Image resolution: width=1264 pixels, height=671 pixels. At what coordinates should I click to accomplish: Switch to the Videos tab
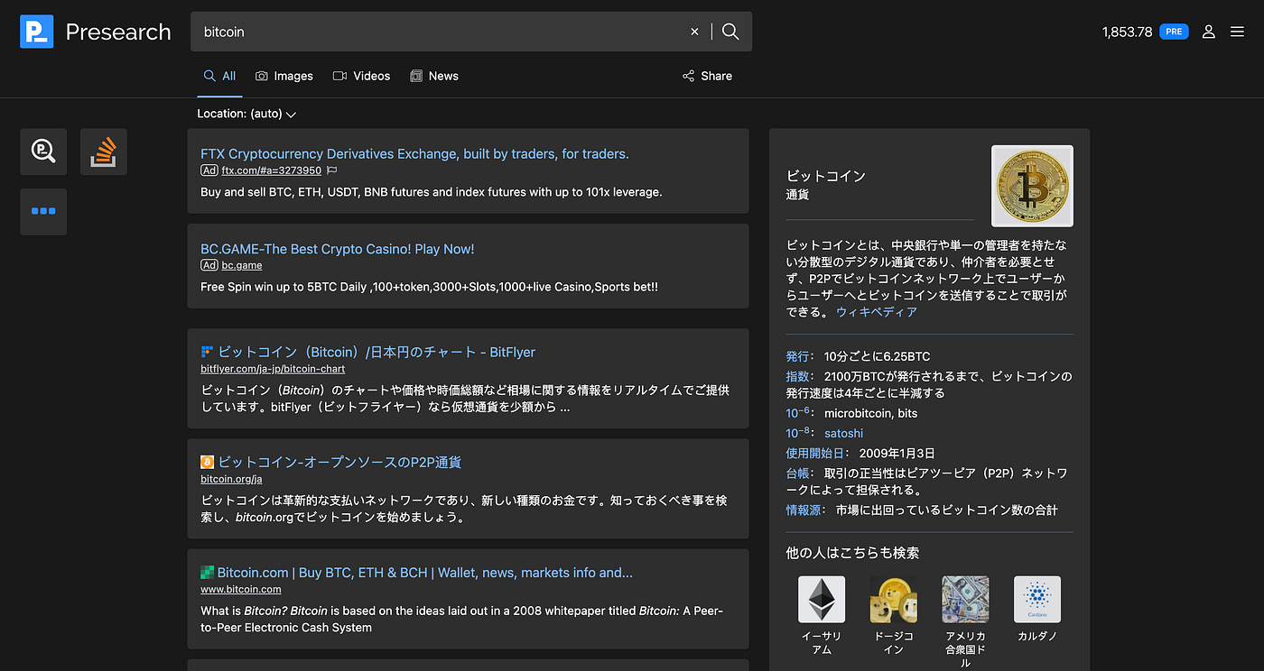(361, 76)
